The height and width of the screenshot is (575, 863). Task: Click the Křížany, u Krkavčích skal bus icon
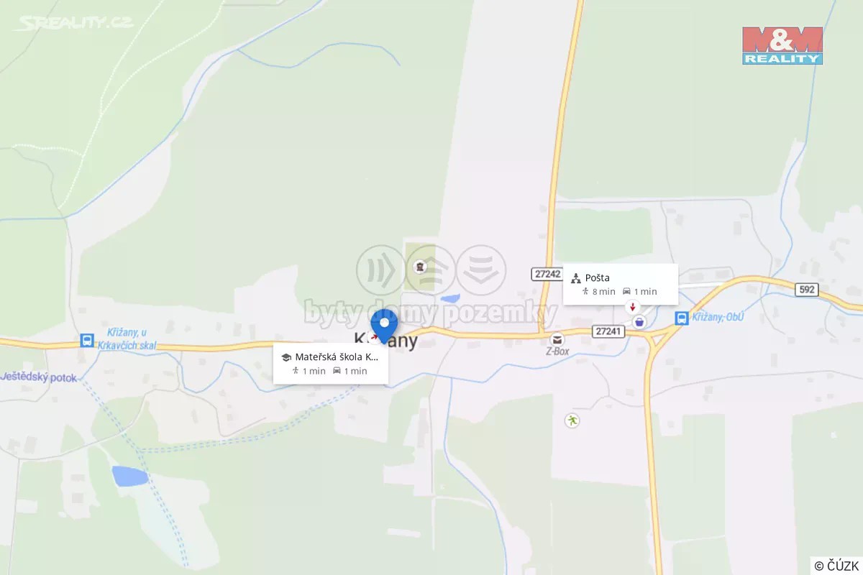[87, 339]
